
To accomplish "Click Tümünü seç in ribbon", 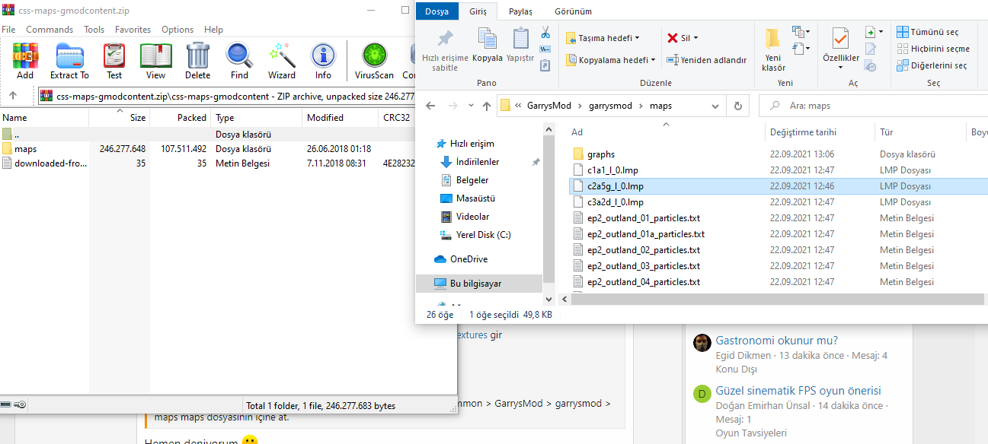I will (x=927, y=32).
